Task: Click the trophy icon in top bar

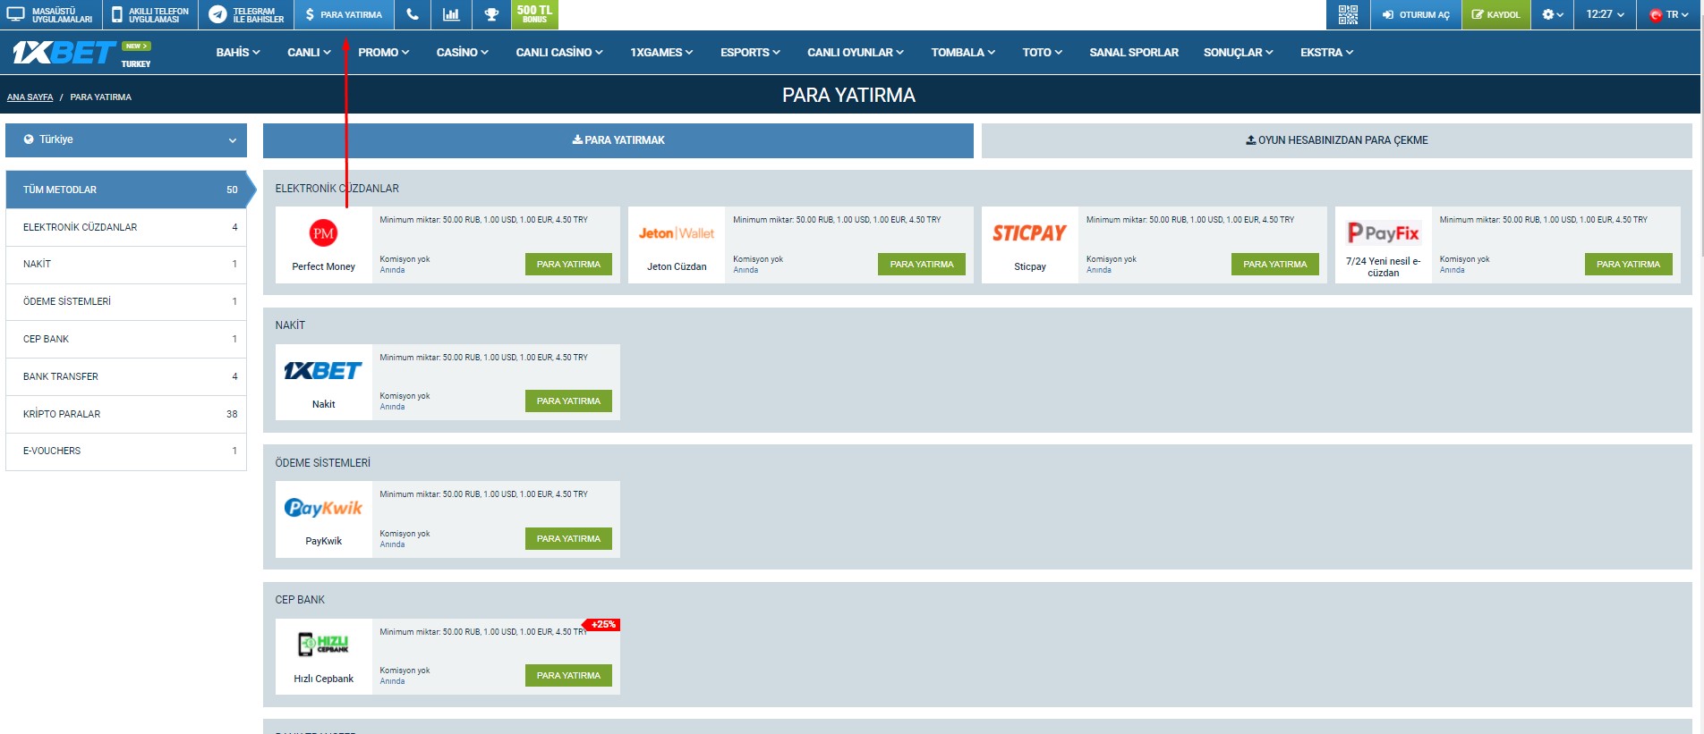Action: tap(491, 14)
